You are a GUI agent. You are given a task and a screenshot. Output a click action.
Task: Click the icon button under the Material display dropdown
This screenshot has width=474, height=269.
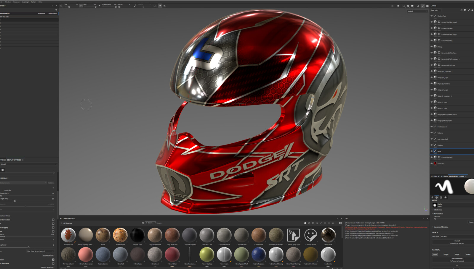pos(3,170)
